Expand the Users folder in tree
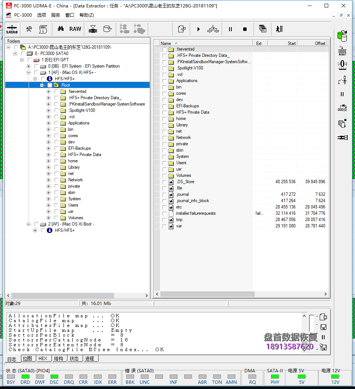The image size is (355, 389). coord(48,205)
